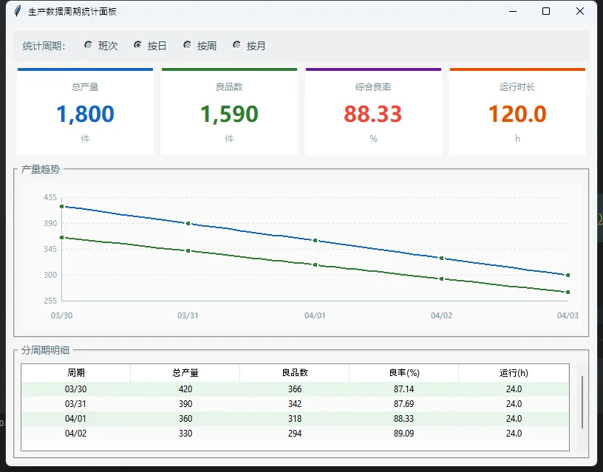Click the table's vertical scrollbar

pos(582,403)
